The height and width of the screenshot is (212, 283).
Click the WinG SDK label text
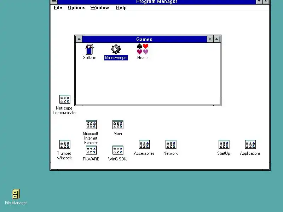(117, 159)
